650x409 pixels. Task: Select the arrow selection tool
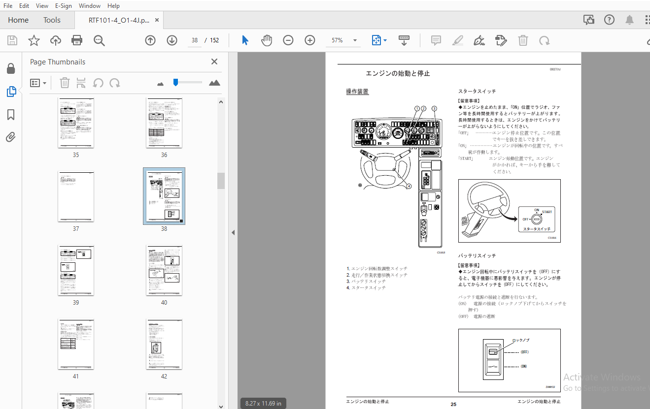click(x=245, y=40)
